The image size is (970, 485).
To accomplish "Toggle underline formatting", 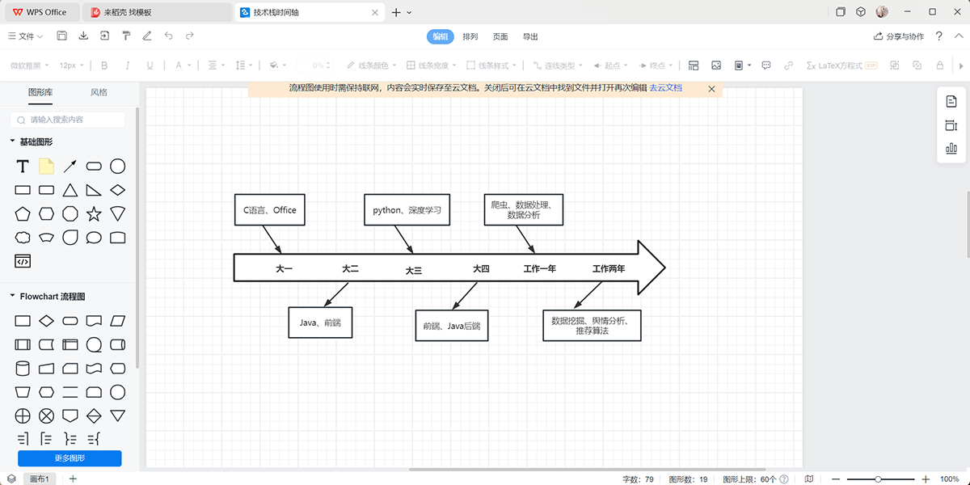I will pyautogui.click(x=150, y=65).
